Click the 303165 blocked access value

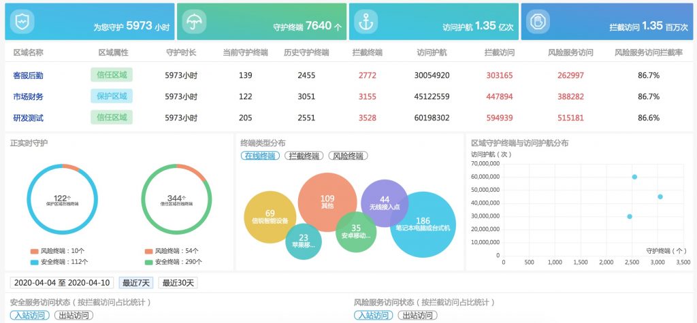499,75
